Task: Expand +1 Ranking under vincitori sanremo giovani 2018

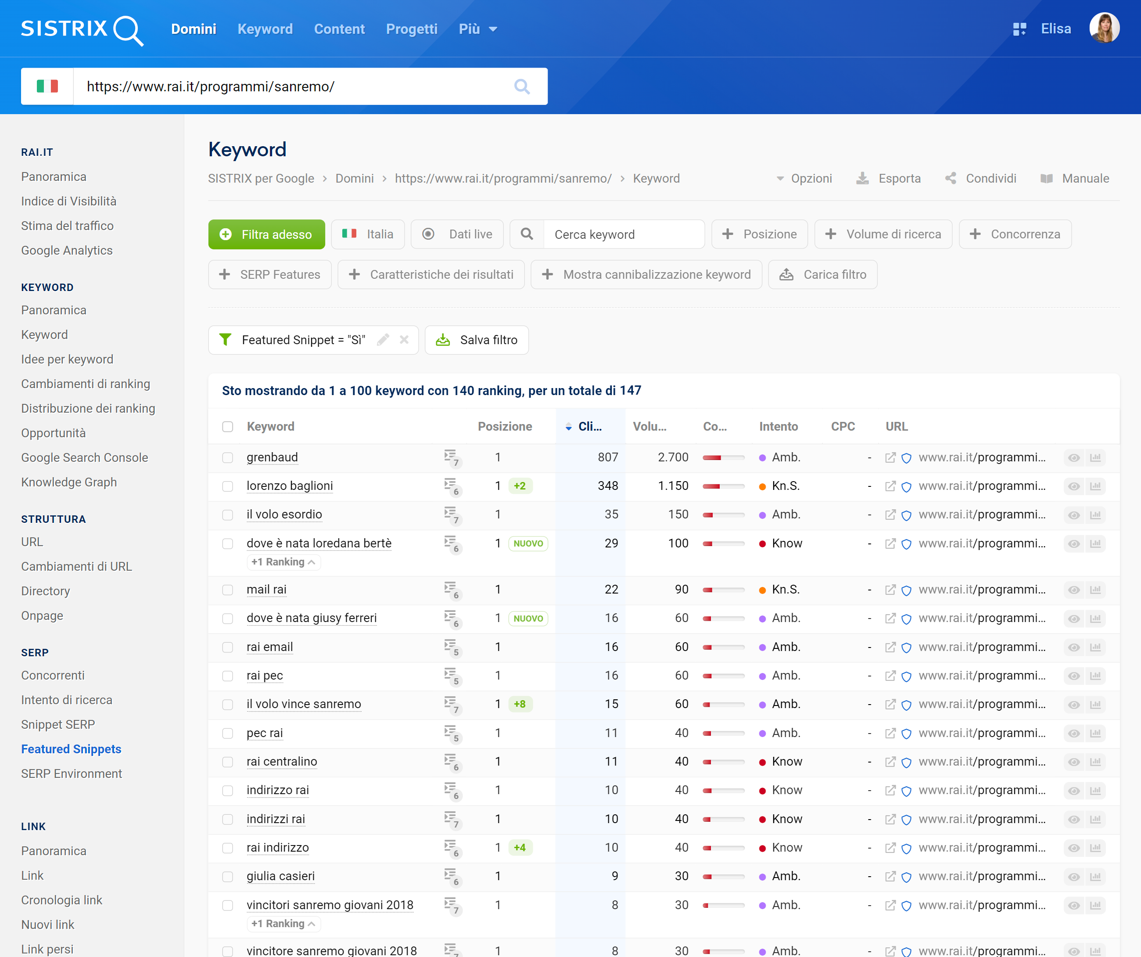Action: (x=283, y=923)
